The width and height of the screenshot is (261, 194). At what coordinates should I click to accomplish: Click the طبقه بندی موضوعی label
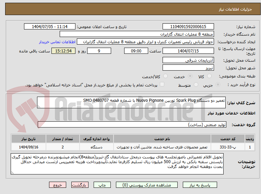[237, 76]
